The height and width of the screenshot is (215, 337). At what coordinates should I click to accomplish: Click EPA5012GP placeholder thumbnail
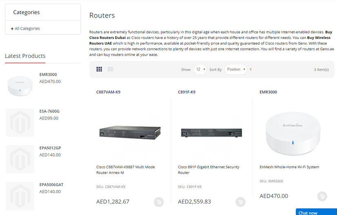click(x=20, y=159)
